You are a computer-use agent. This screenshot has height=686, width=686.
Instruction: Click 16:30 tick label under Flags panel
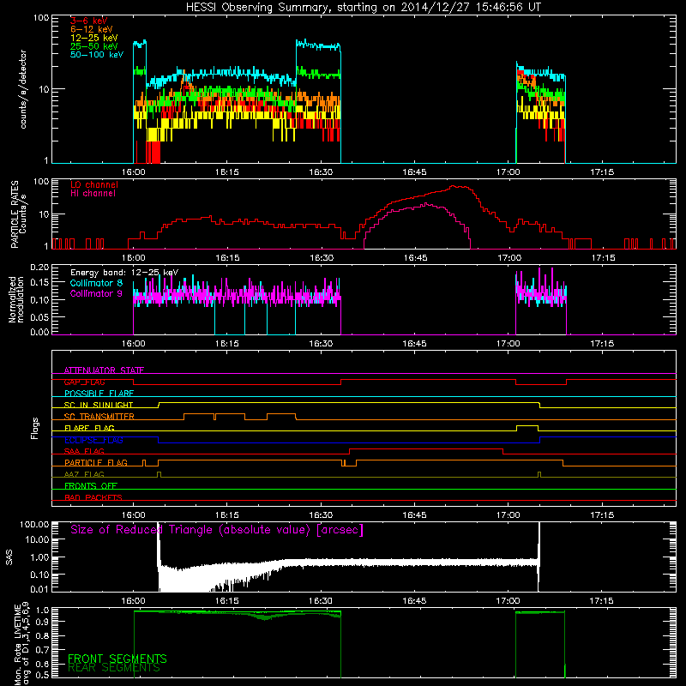coord(321,515)
